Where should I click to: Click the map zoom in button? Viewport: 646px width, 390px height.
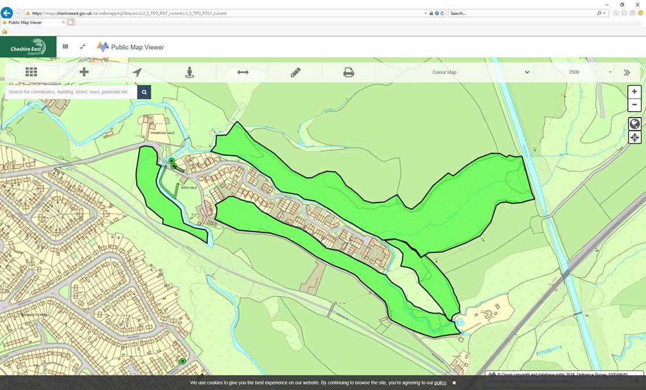pos(634,91)
